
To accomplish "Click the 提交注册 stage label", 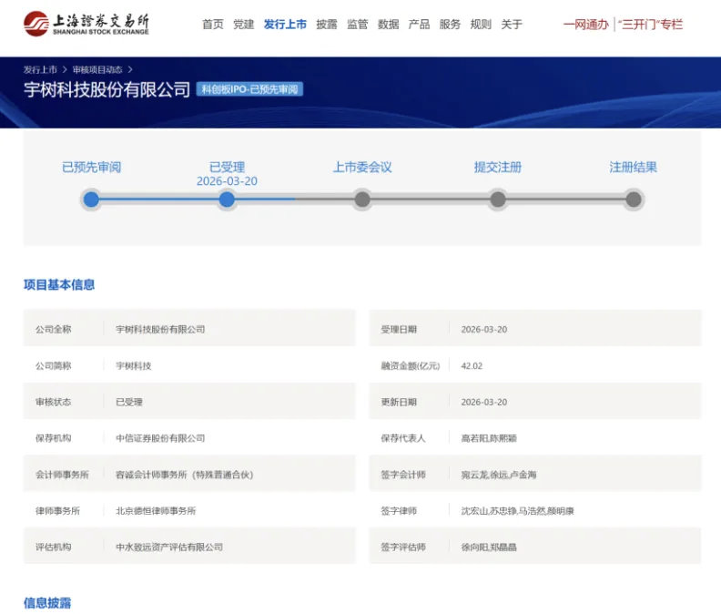I will tap(498, 167).
